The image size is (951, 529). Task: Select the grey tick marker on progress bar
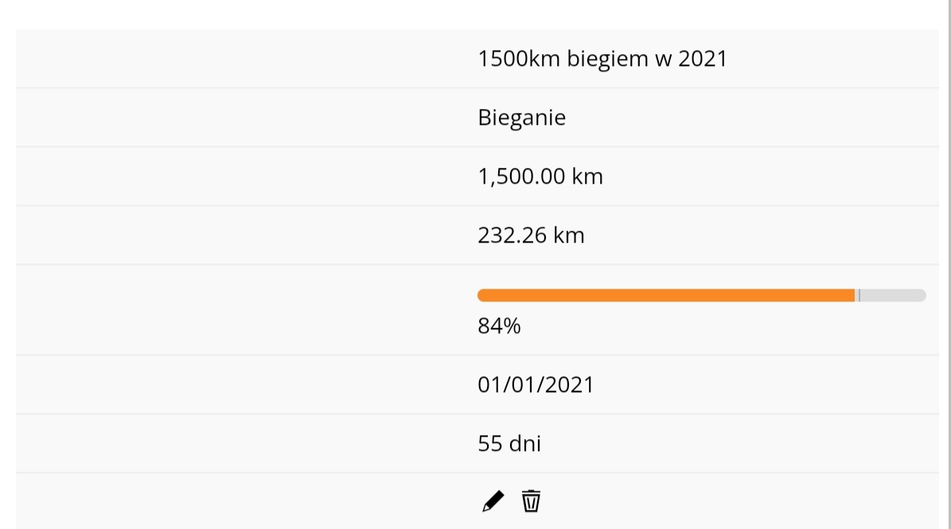click(859, 295)
